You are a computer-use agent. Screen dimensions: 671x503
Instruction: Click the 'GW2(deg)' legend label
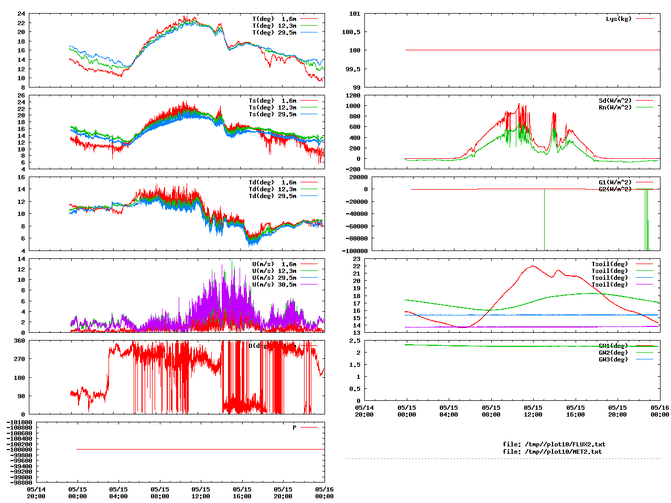(x=613, y=353)
